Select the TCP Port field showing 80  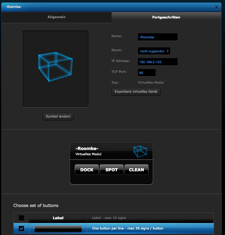(x=146, y=73)
